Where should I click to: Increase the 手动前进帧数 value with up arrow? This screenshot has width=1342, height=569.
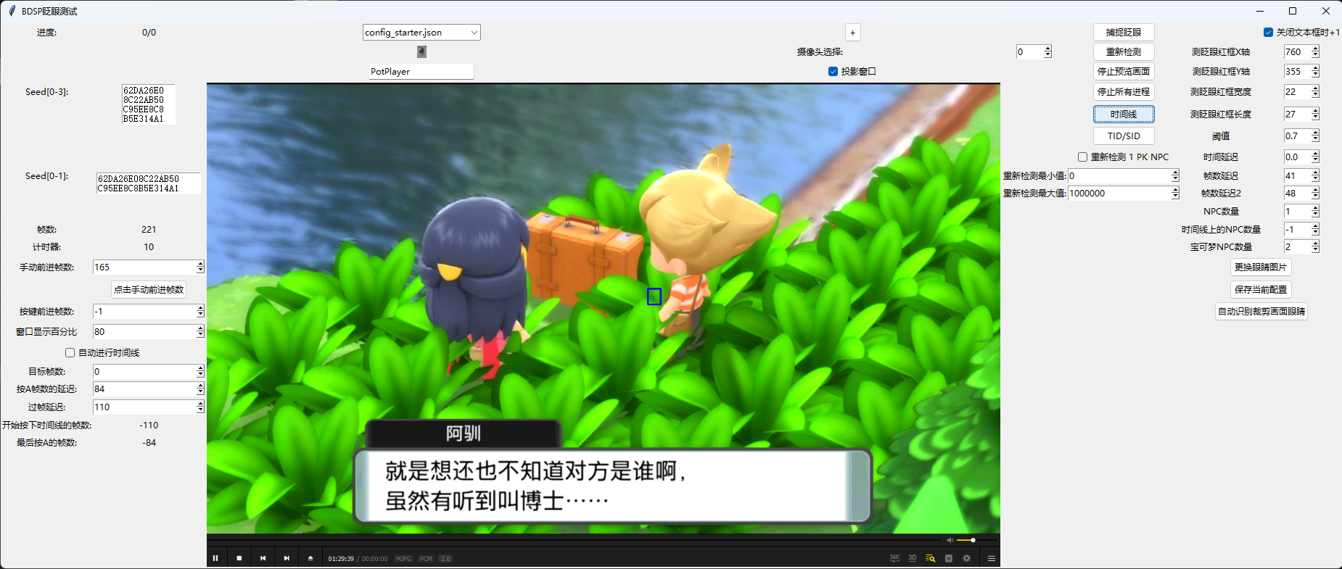200,264
